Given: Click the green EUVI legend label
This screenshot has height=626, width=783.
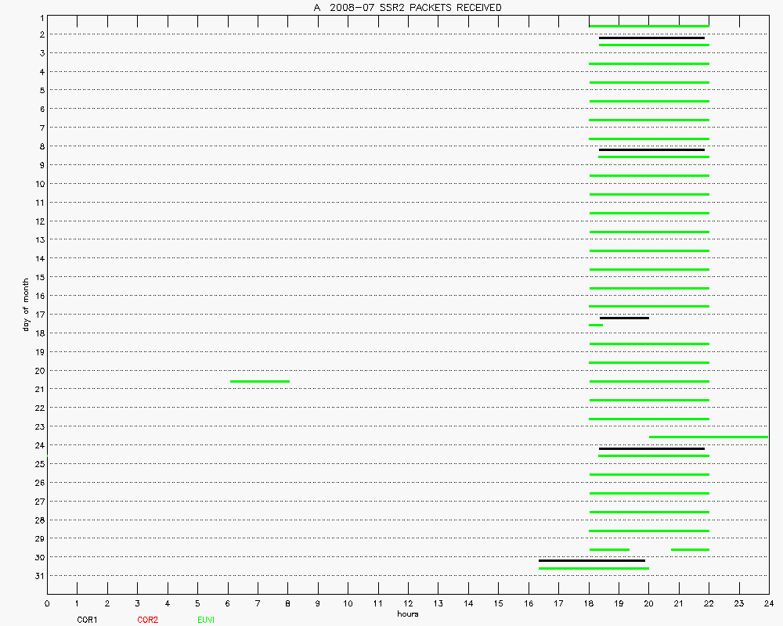Looking at the screenshot, I should pos(206,620).
